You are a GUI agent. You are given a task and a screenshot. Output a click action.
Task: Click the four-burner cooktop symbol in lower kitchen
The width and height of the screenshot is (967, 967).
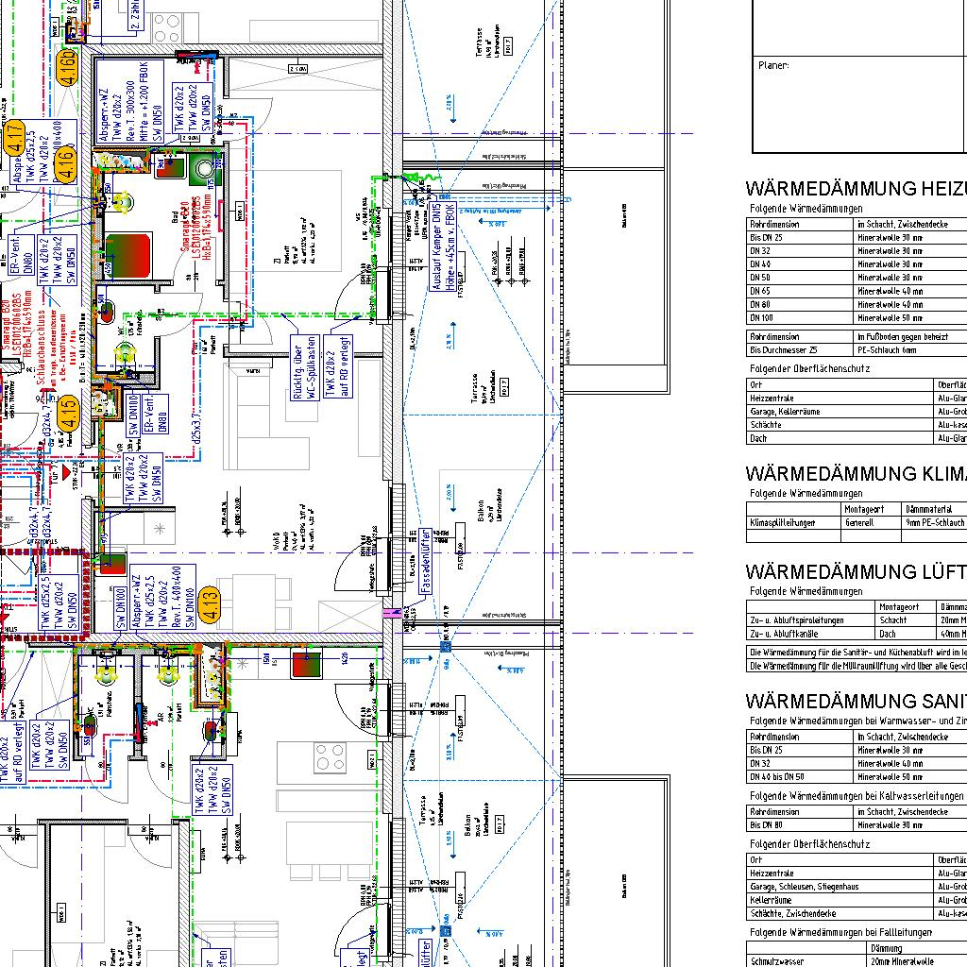tap(330, 757)
